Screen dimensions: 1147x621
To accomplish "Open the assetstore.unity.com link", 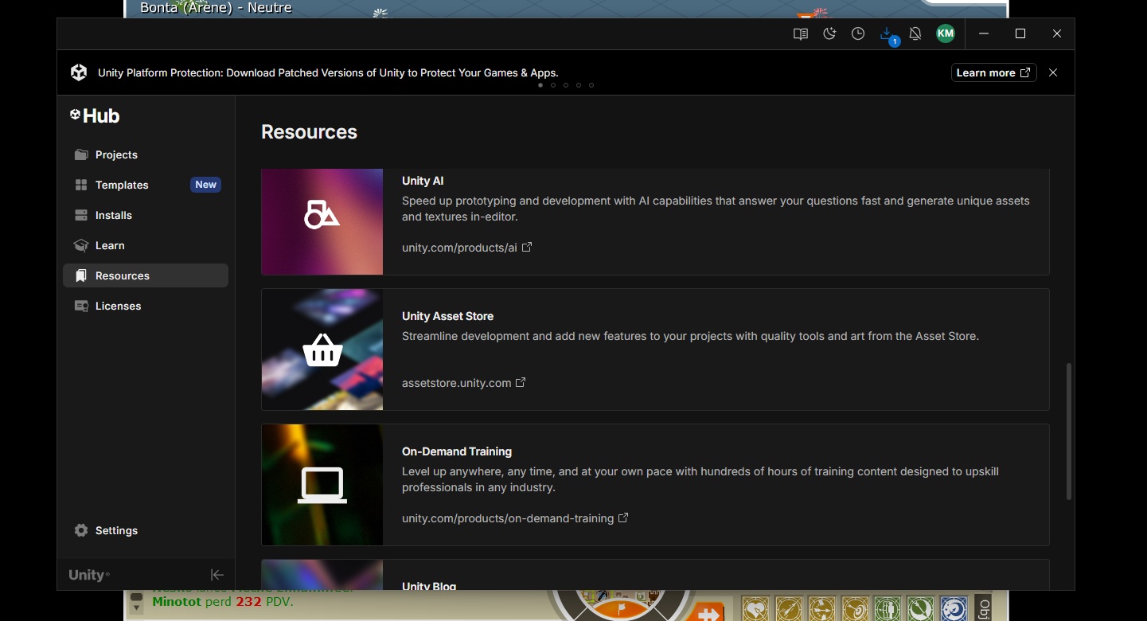I will pyautogui.click(x=463, y=383).
